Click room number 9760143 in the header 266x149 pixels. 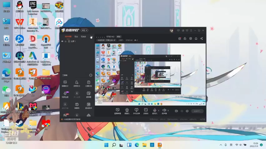pos(110,37)
